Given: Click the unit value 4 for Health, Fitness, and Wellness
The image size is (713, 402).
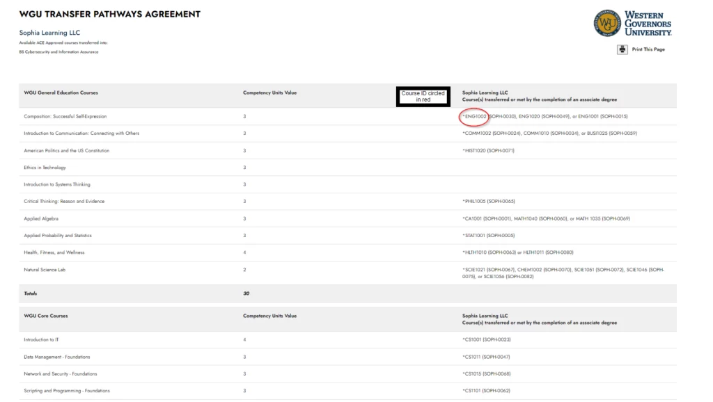Looking at the screenshot, I should pyautogui.click(x=244, y=252).
